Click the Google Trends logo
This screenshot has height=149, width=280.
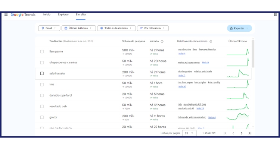click(23, 15)
